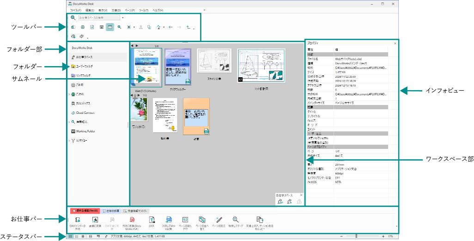
Task: Open the ページ(P) menu
Action: tap(130, 10)
